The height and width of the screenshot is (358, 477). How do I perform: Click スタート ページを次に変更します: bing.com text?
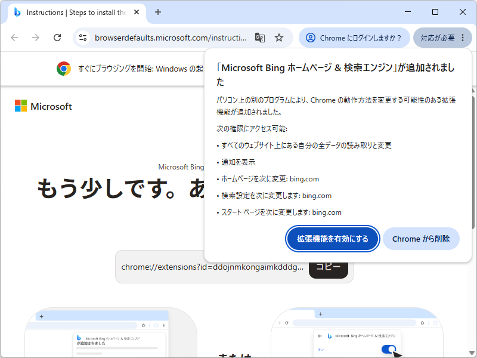281,212
